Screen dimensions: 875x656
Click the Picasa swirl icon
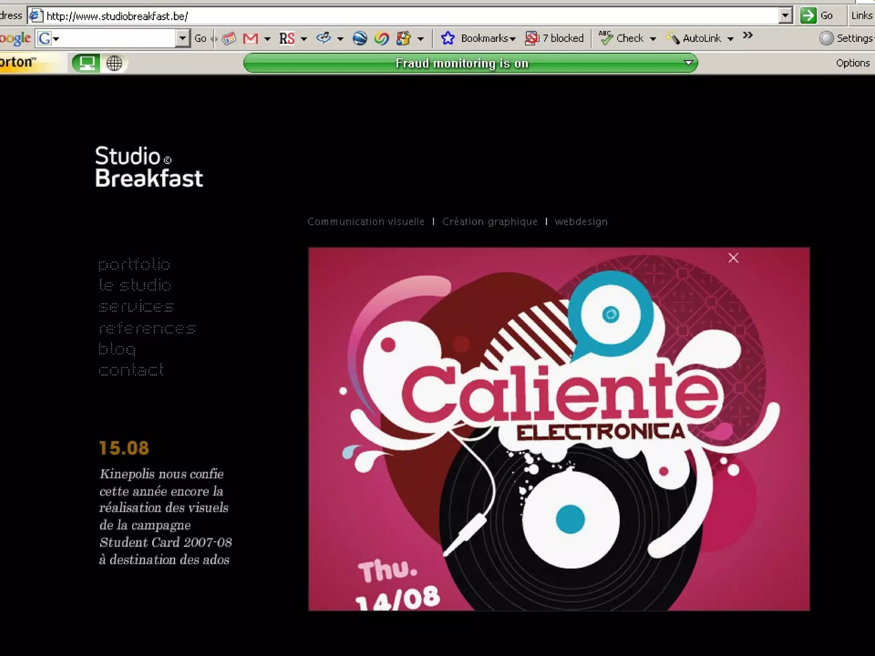[x=382, y=39]
